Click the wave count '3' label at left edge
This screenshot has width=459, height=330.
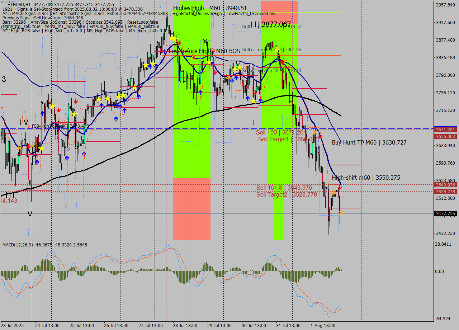click(4, 79)
